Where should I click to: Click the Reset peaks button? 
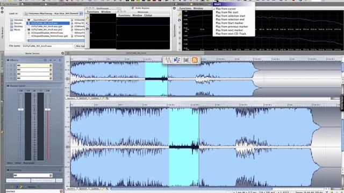click(x=28, y=163)
